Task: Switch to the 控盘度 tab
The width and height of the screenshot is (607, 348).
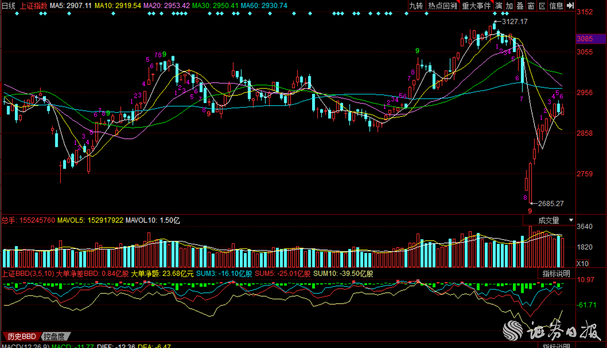Action: pos(55,336)
